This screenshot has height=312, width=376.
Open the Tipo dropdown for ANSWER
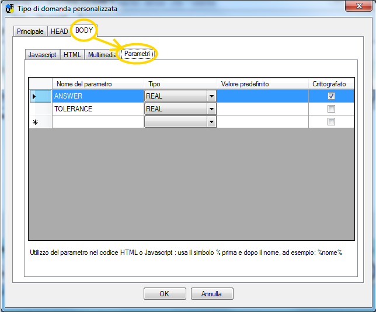click(x=211, y=96)
